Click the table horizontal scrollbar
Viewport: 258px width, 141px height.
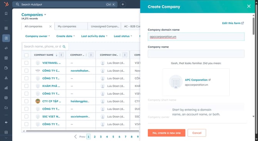point(82,131)
